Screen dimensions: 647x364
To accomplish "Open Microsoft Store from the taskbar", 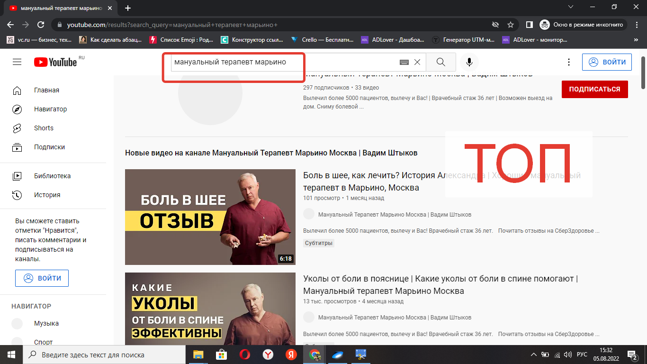I will coord(221,355).
